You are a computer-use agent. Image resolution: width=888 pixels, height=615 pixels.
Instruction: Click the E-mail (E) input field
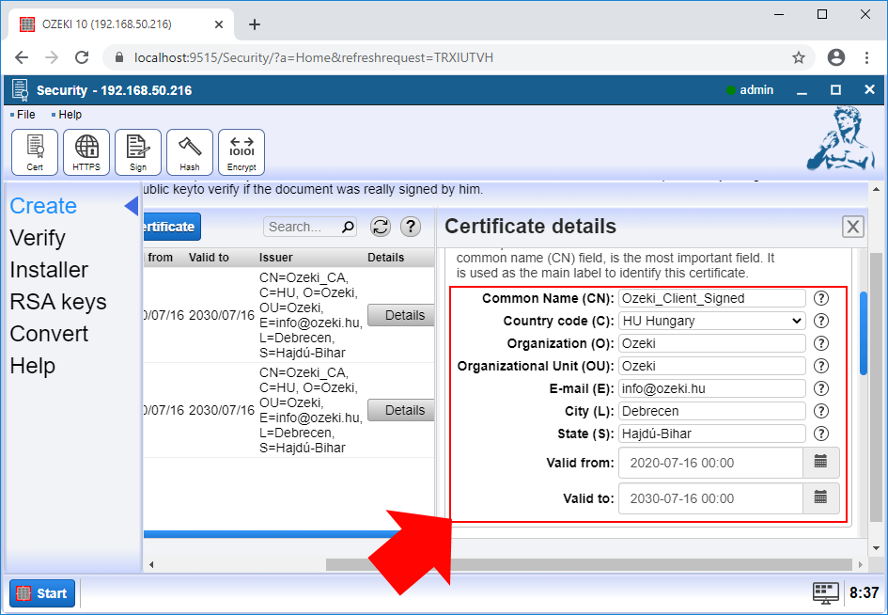click(x=712, y=388)
